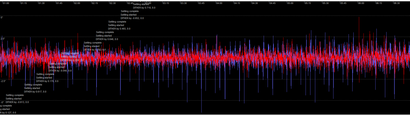Click the 02:15 time label
This screenshot has width=410, height=115.
[95, 3]
